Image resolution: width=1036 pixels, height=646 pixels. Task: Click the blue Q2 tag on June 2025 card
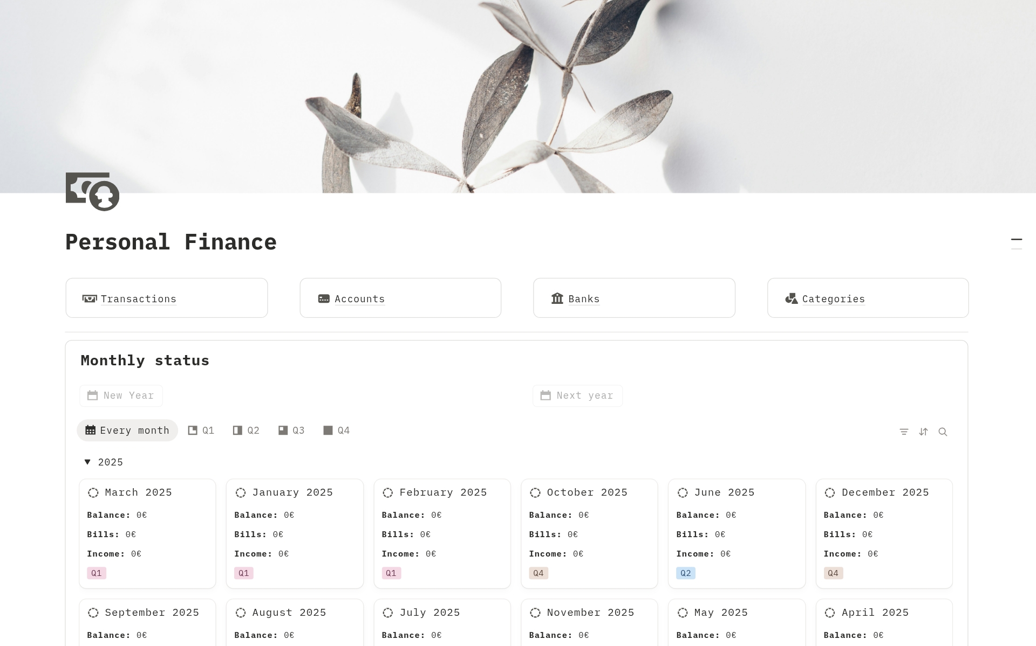(686, 573)
